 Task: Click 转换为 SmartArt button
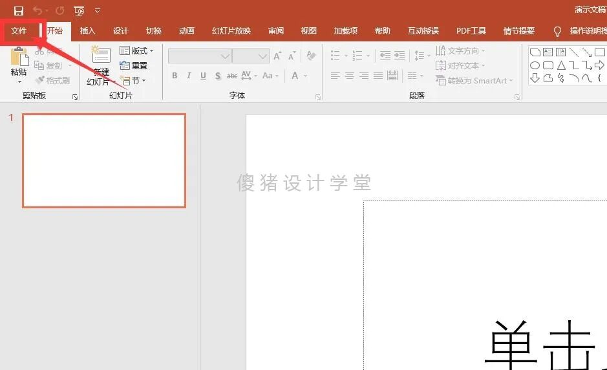tap(474, 81)
